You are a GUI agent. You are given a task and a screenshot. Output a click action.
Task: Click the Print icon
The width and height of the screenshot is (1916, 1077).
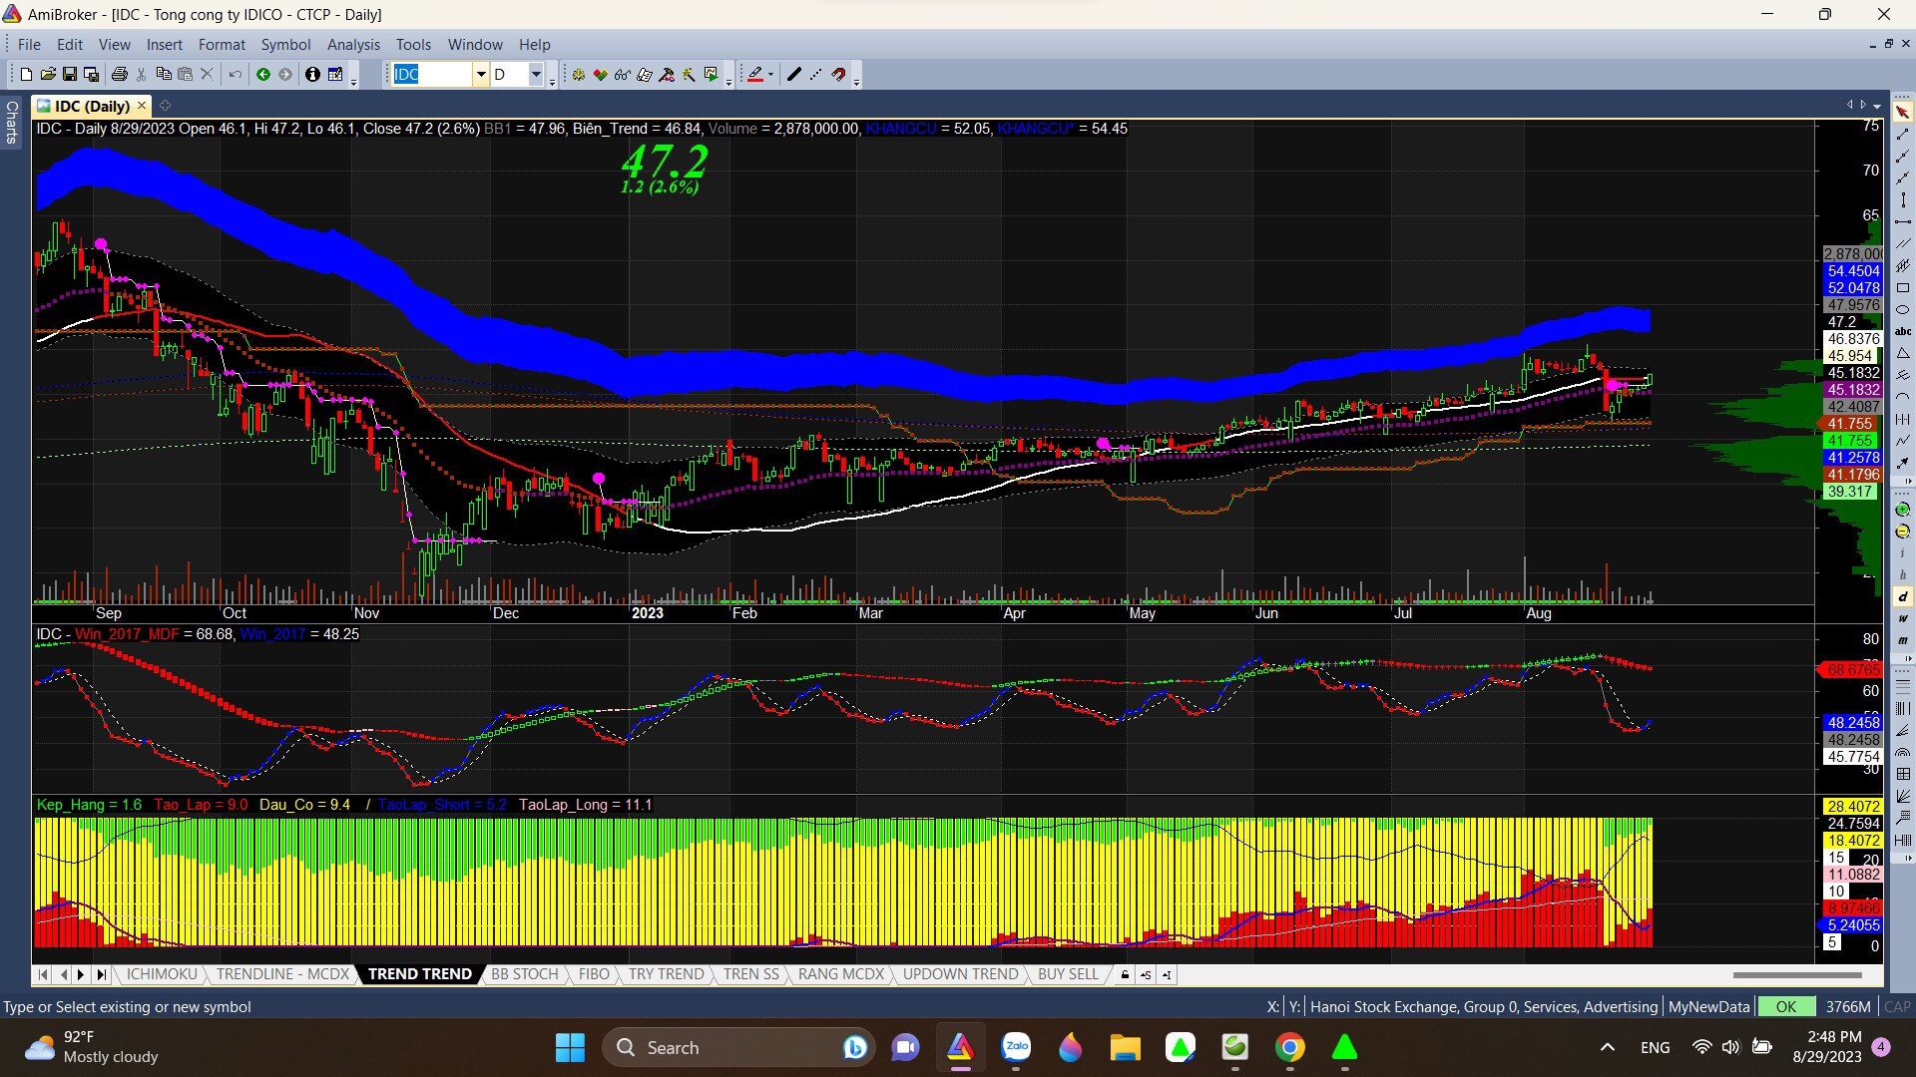120,74
